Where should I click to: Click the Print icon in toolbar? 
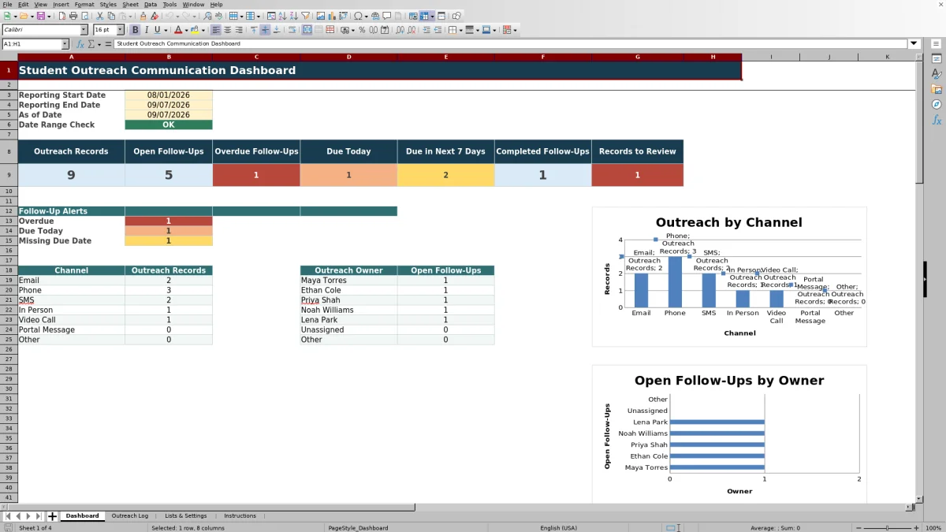click(73, 16)
